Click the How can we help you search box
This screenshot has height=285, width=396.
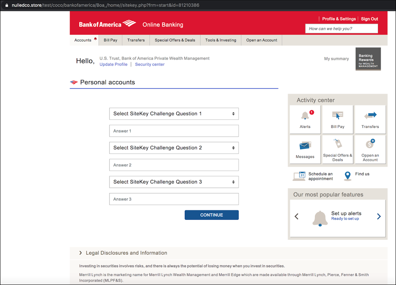pos(341,28)
